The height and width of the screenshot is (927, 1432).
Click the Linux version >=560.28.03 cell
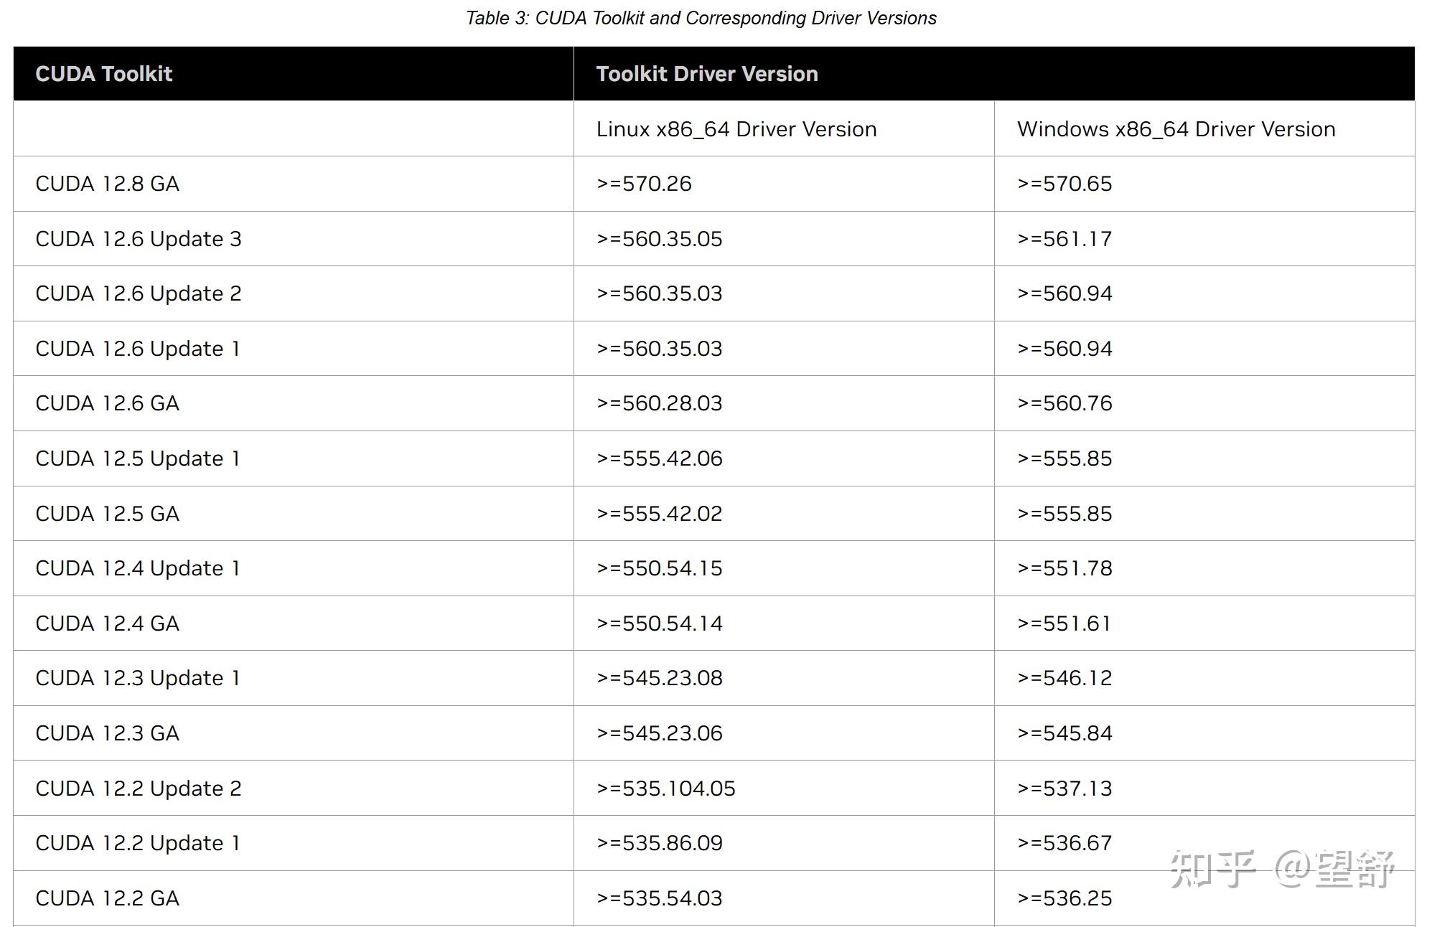[x=659, y=403]
